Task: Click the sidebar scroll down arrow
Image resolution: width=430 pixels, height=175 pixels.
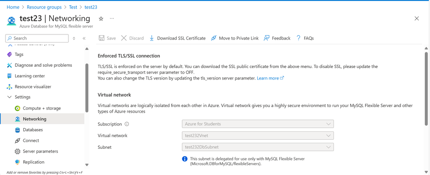Action: click(x=87, y=165)
